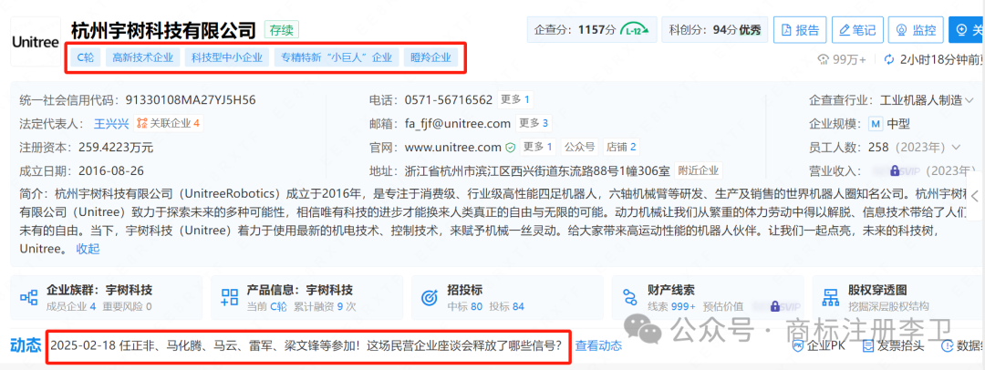This screenshot has height=370, width=985.
Task: Open the 产品信息: 宇树科技 card title
Action: [x=300, y=290]
